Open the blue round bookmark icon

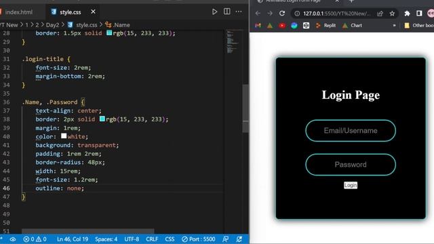click(x=294, y=26)
